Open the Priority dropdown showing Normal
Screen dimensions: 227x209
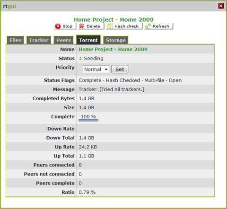96,69
